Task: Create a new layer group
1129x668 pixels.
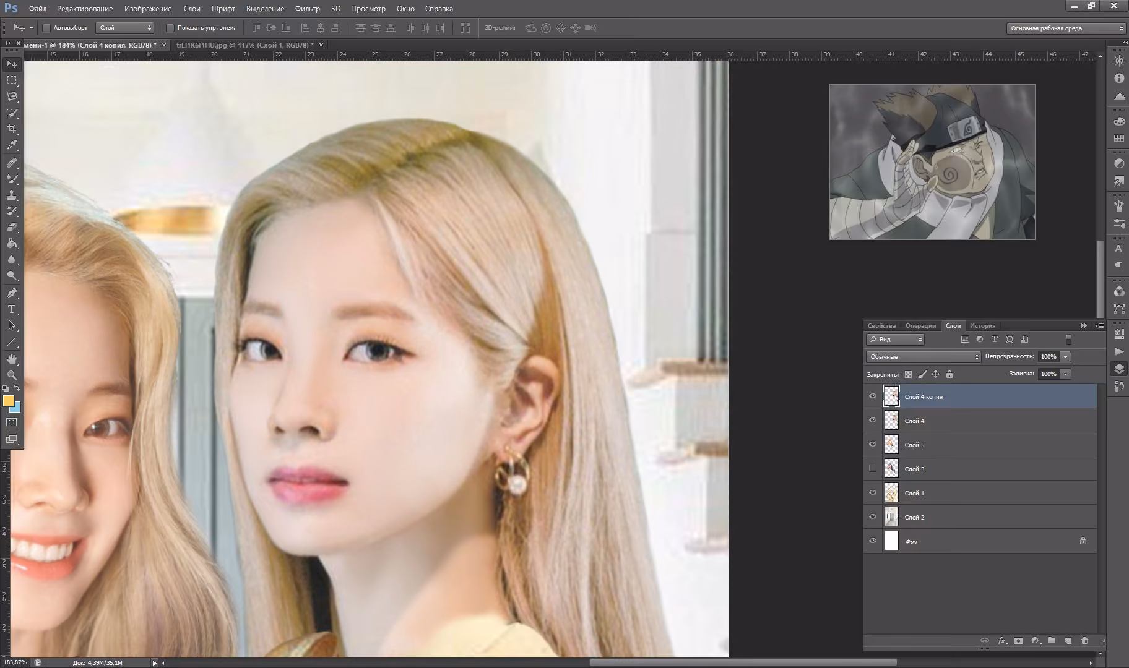Action: 1051,641
